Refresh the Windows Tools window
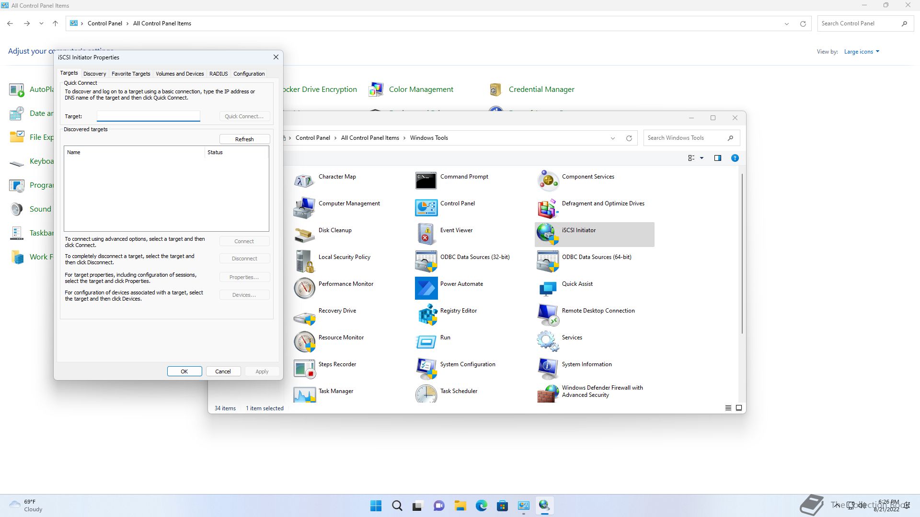 (629, 138)
